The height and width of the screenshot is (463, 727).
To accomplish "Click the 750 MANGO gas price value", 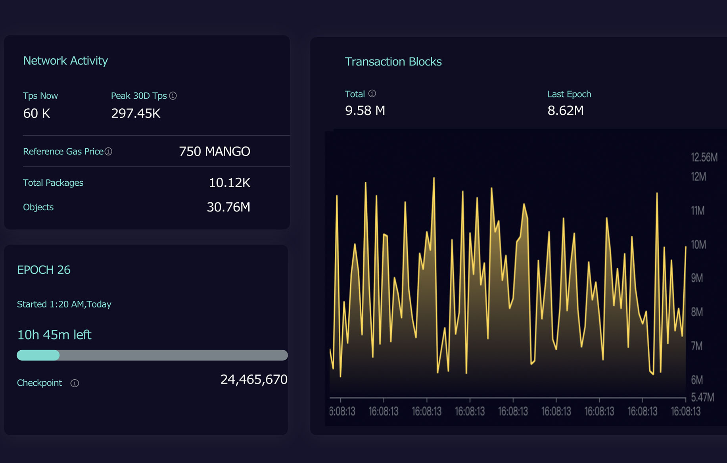I will tap(215, 151).
